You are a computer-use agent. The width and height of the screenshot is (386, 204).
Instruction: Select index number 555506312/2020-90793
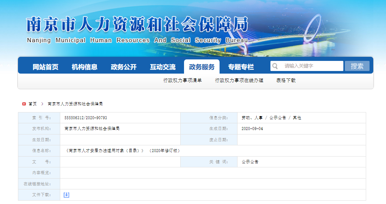tap(86, 118)
